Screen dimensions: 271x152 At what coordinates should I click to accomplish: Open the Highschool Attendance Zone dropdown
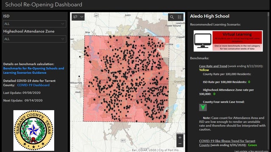(x=35, y=39)
